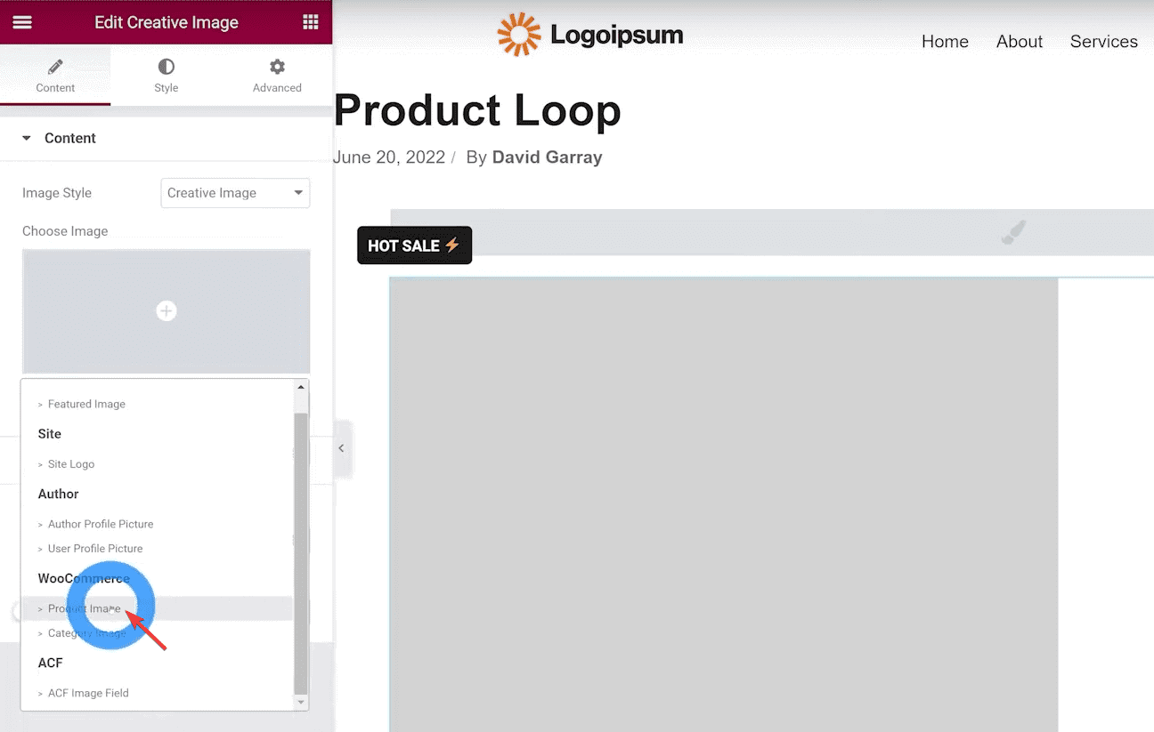Click the brush edit icon on the page section

pyautogui.click(x=1013, y=231)
